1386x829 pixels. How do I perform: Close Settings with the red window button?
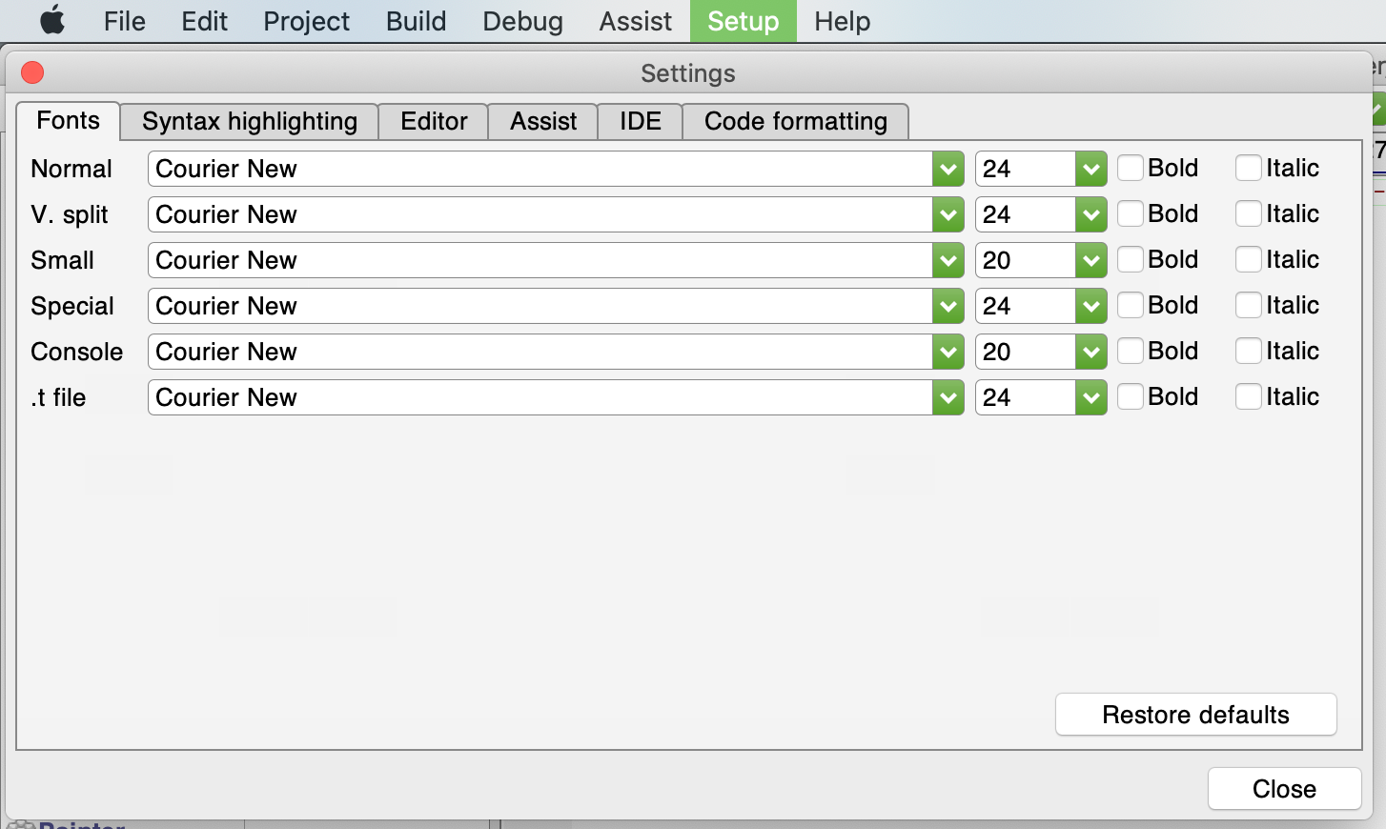[32, 73]
